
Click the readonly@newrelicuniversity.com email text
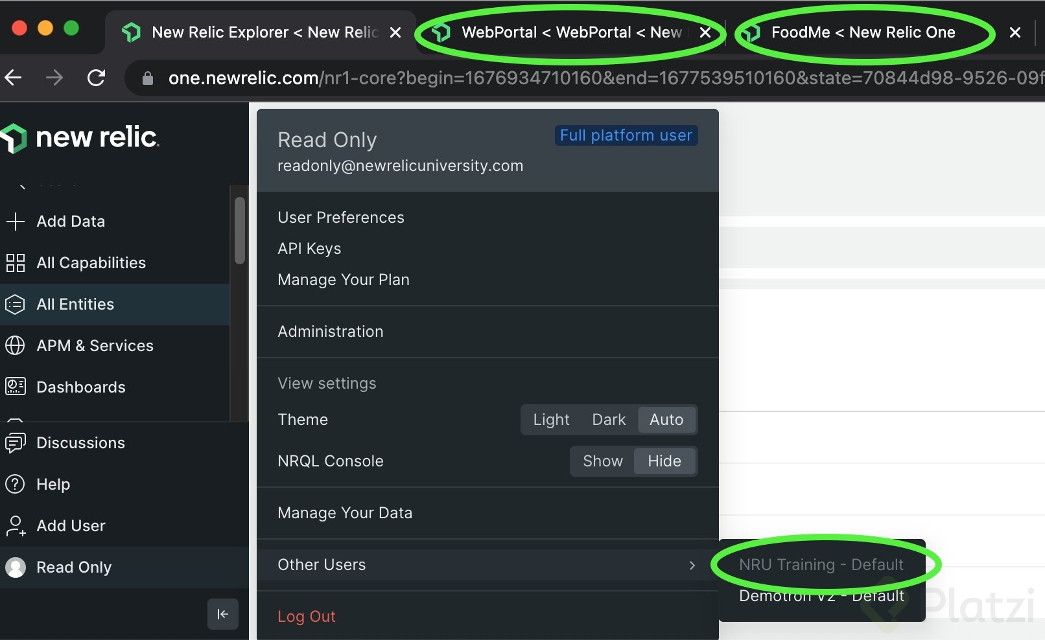point(400,166)
